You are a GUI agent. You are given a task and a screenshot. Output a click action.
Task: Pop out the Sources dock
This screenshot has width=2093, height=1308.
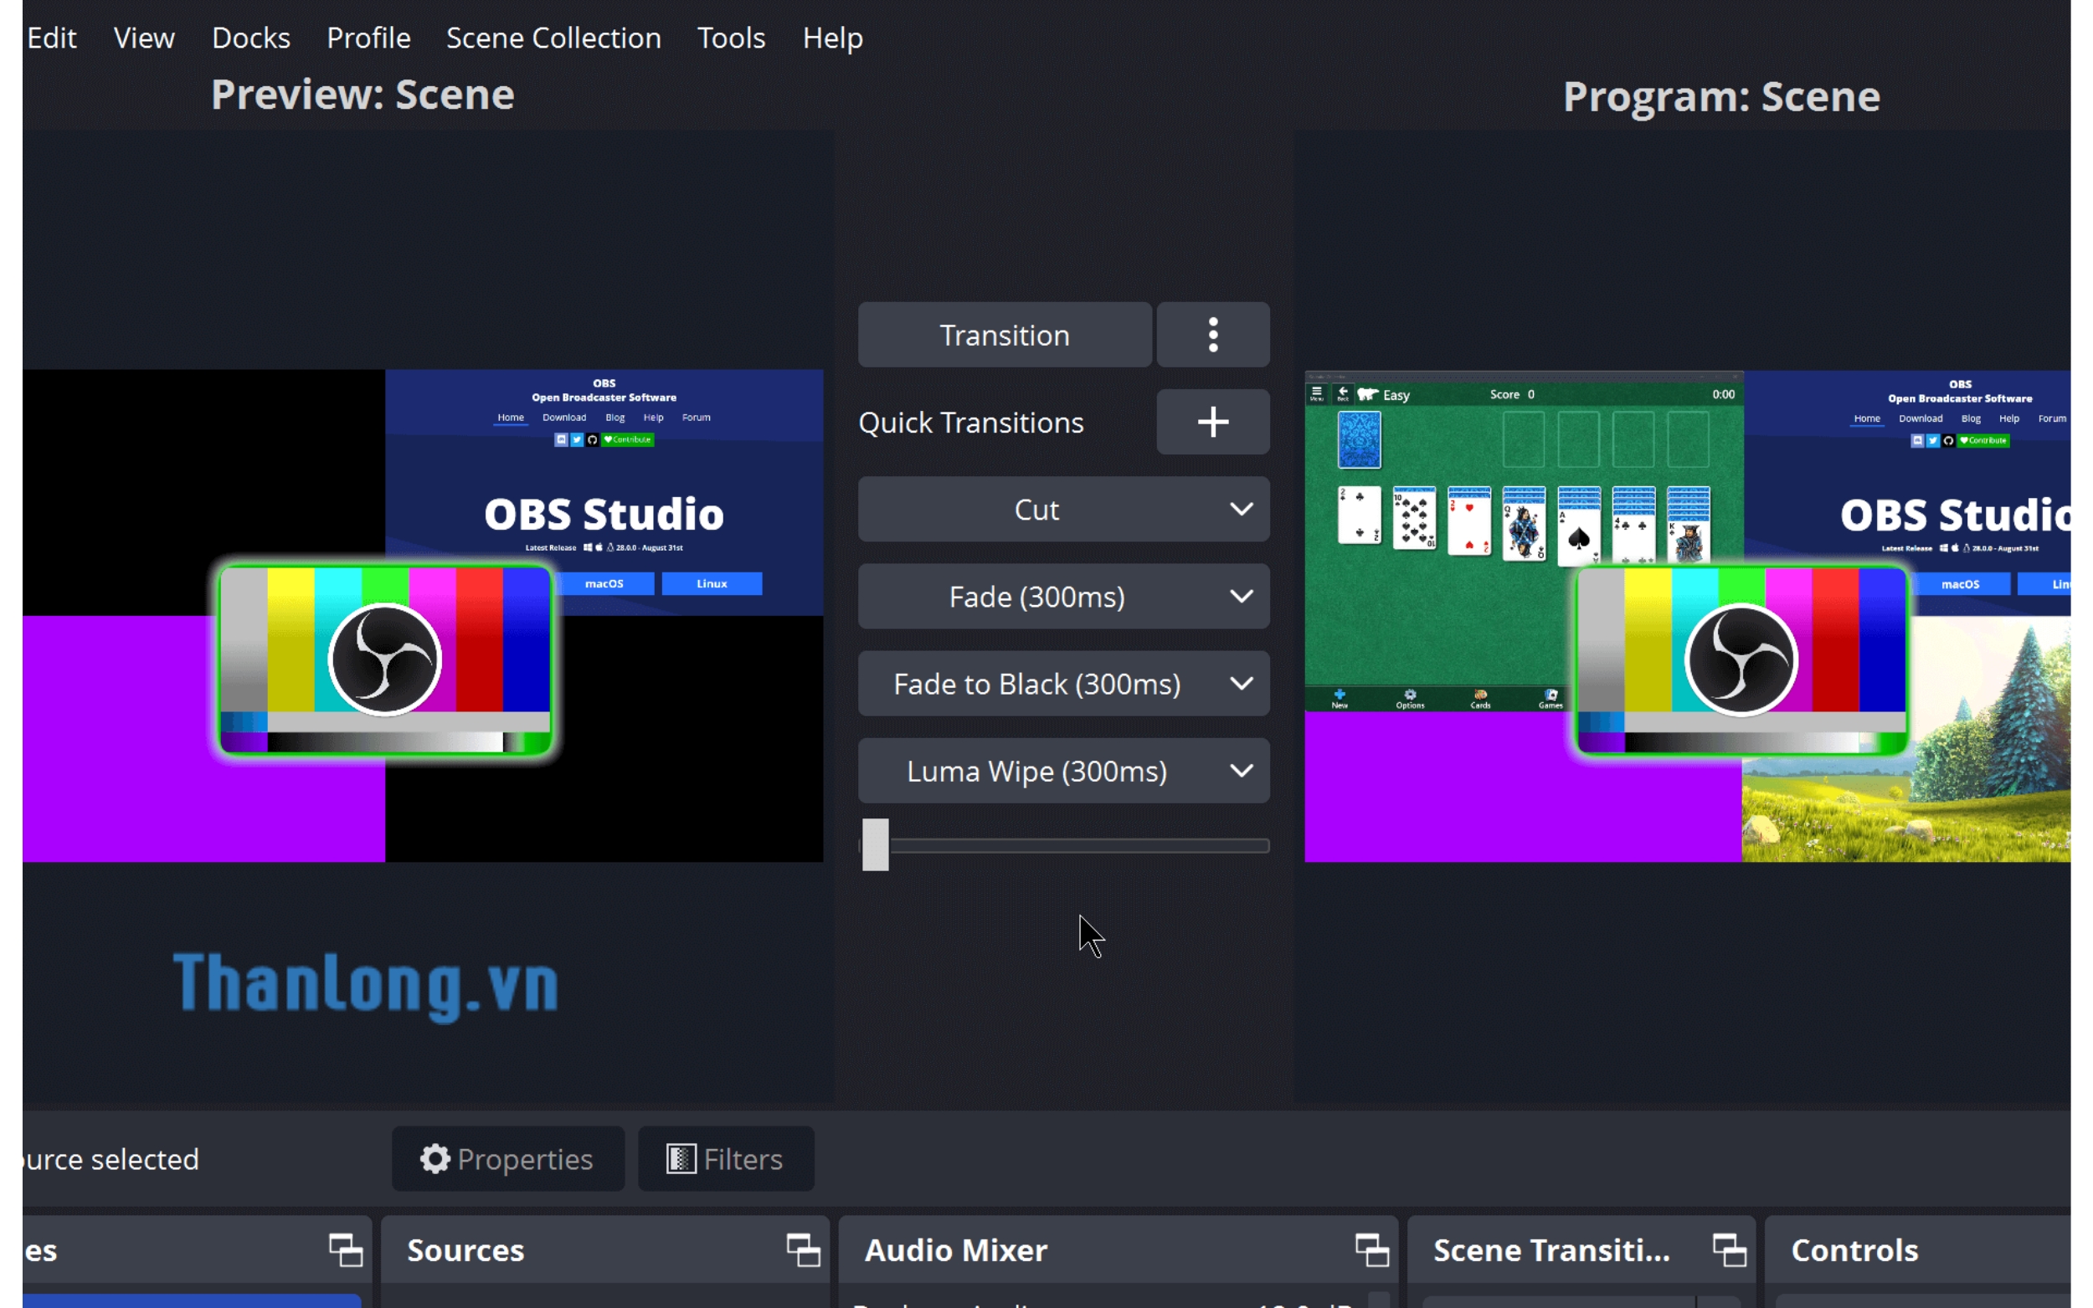(802, 1250)
